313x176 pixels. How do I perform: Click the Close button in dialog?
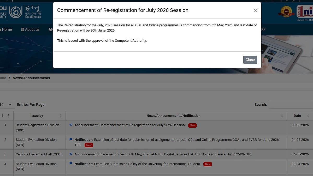[x=250, y=60]
